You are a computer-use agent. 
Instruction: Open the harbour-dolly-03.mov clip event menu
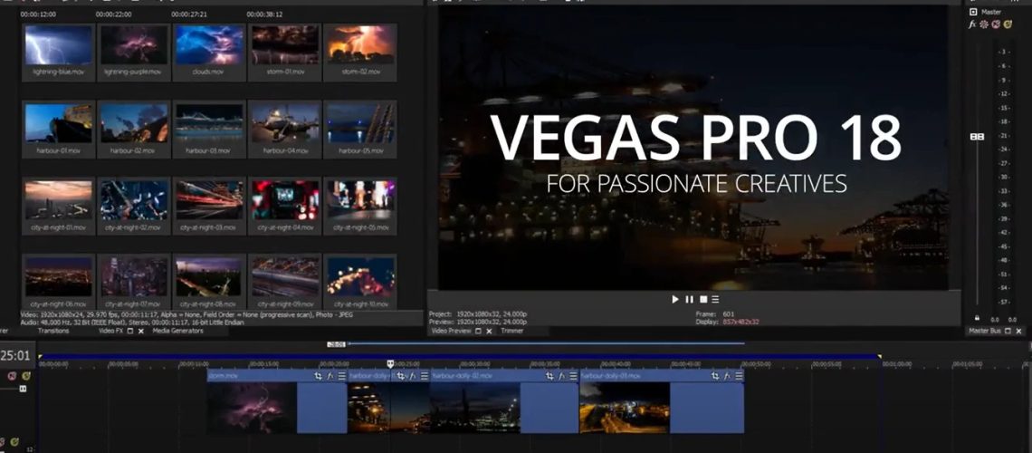[739, 376]
